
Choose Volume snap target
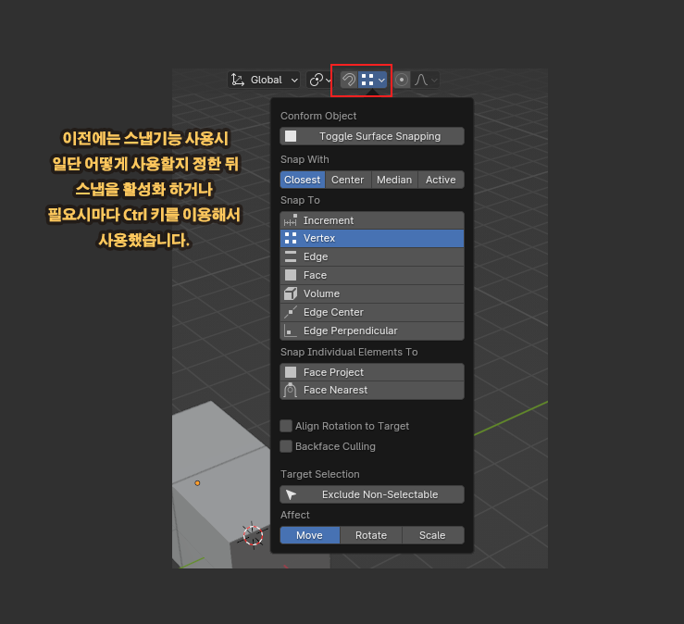tap(372, 293)
